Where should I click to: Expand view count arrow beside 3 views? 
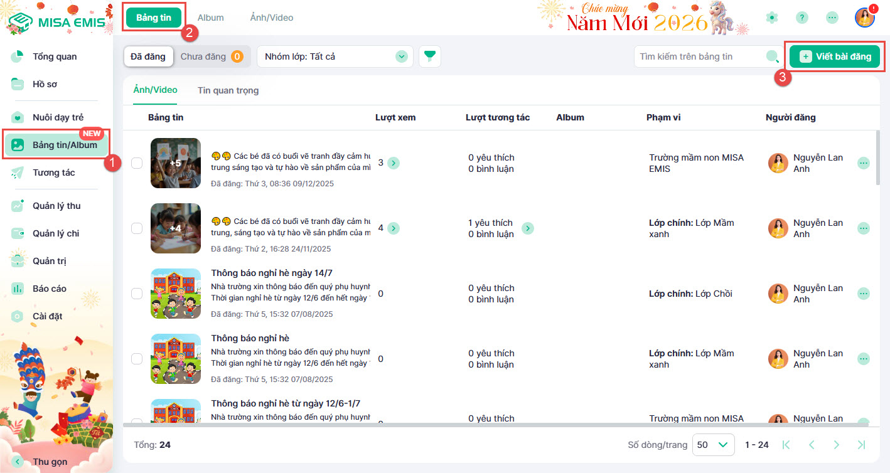click(x=394, y=163)
